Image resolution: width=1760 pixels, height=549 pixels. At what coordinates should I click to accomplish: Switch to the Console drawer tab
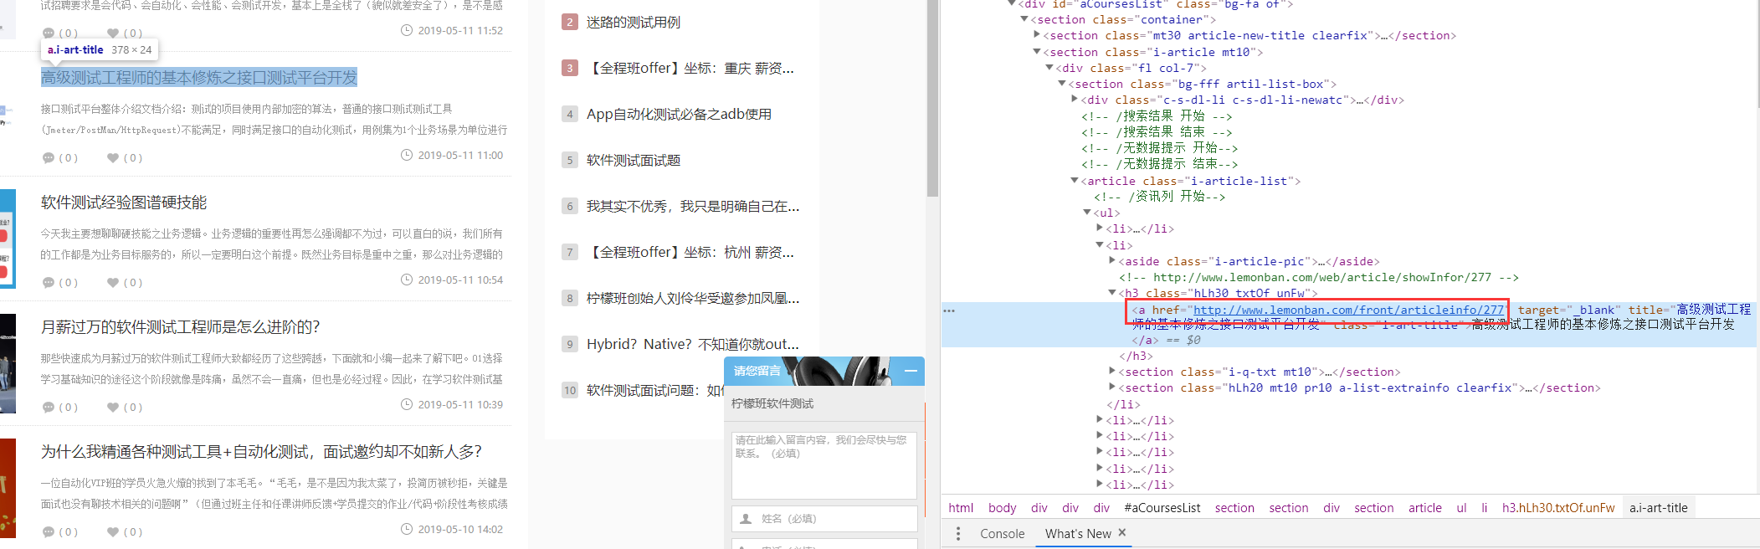click(1002, 533)
